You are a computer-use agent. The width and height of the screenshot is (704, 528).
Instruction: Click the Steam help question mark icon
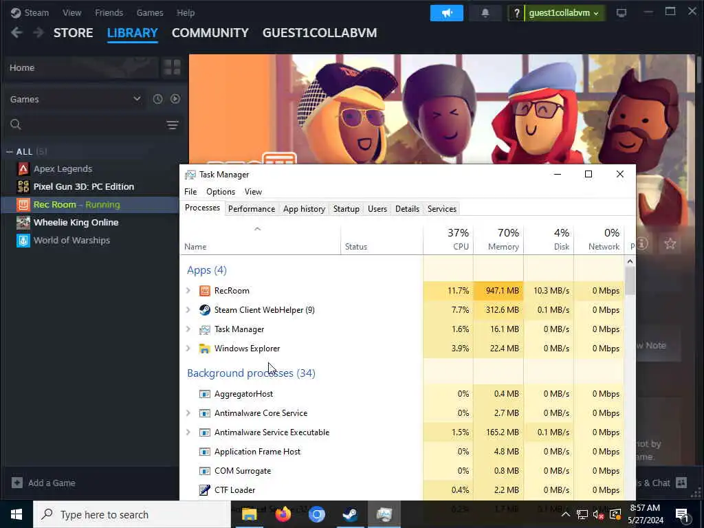coord(516,13)
